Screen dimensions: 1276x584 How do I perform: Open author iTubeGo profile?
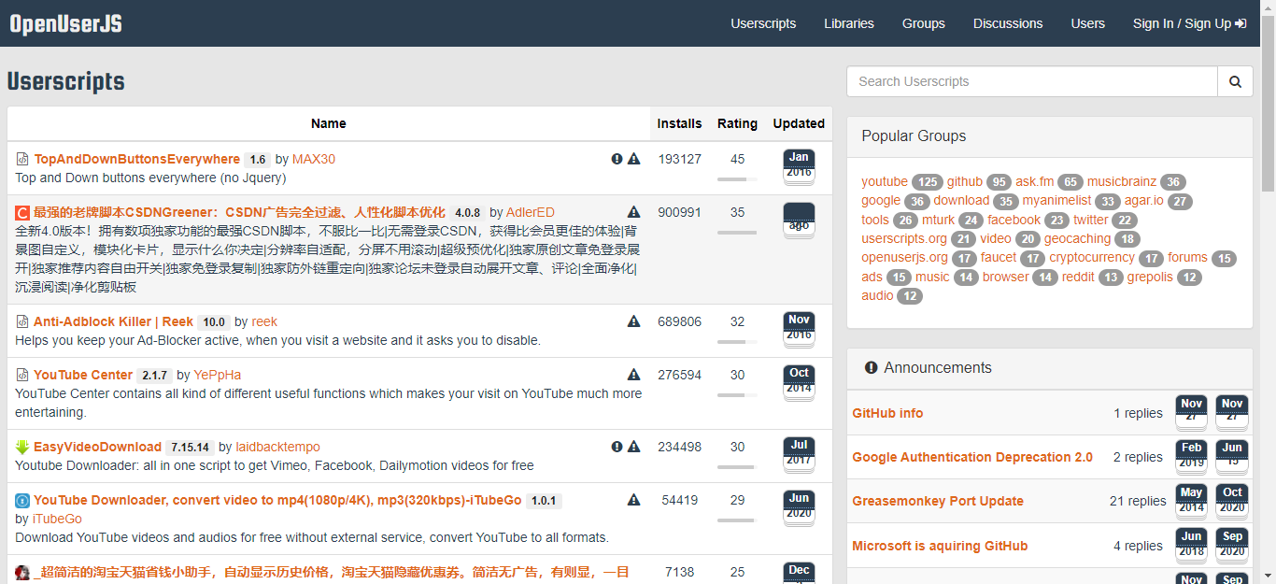click(x=58, y=519)
